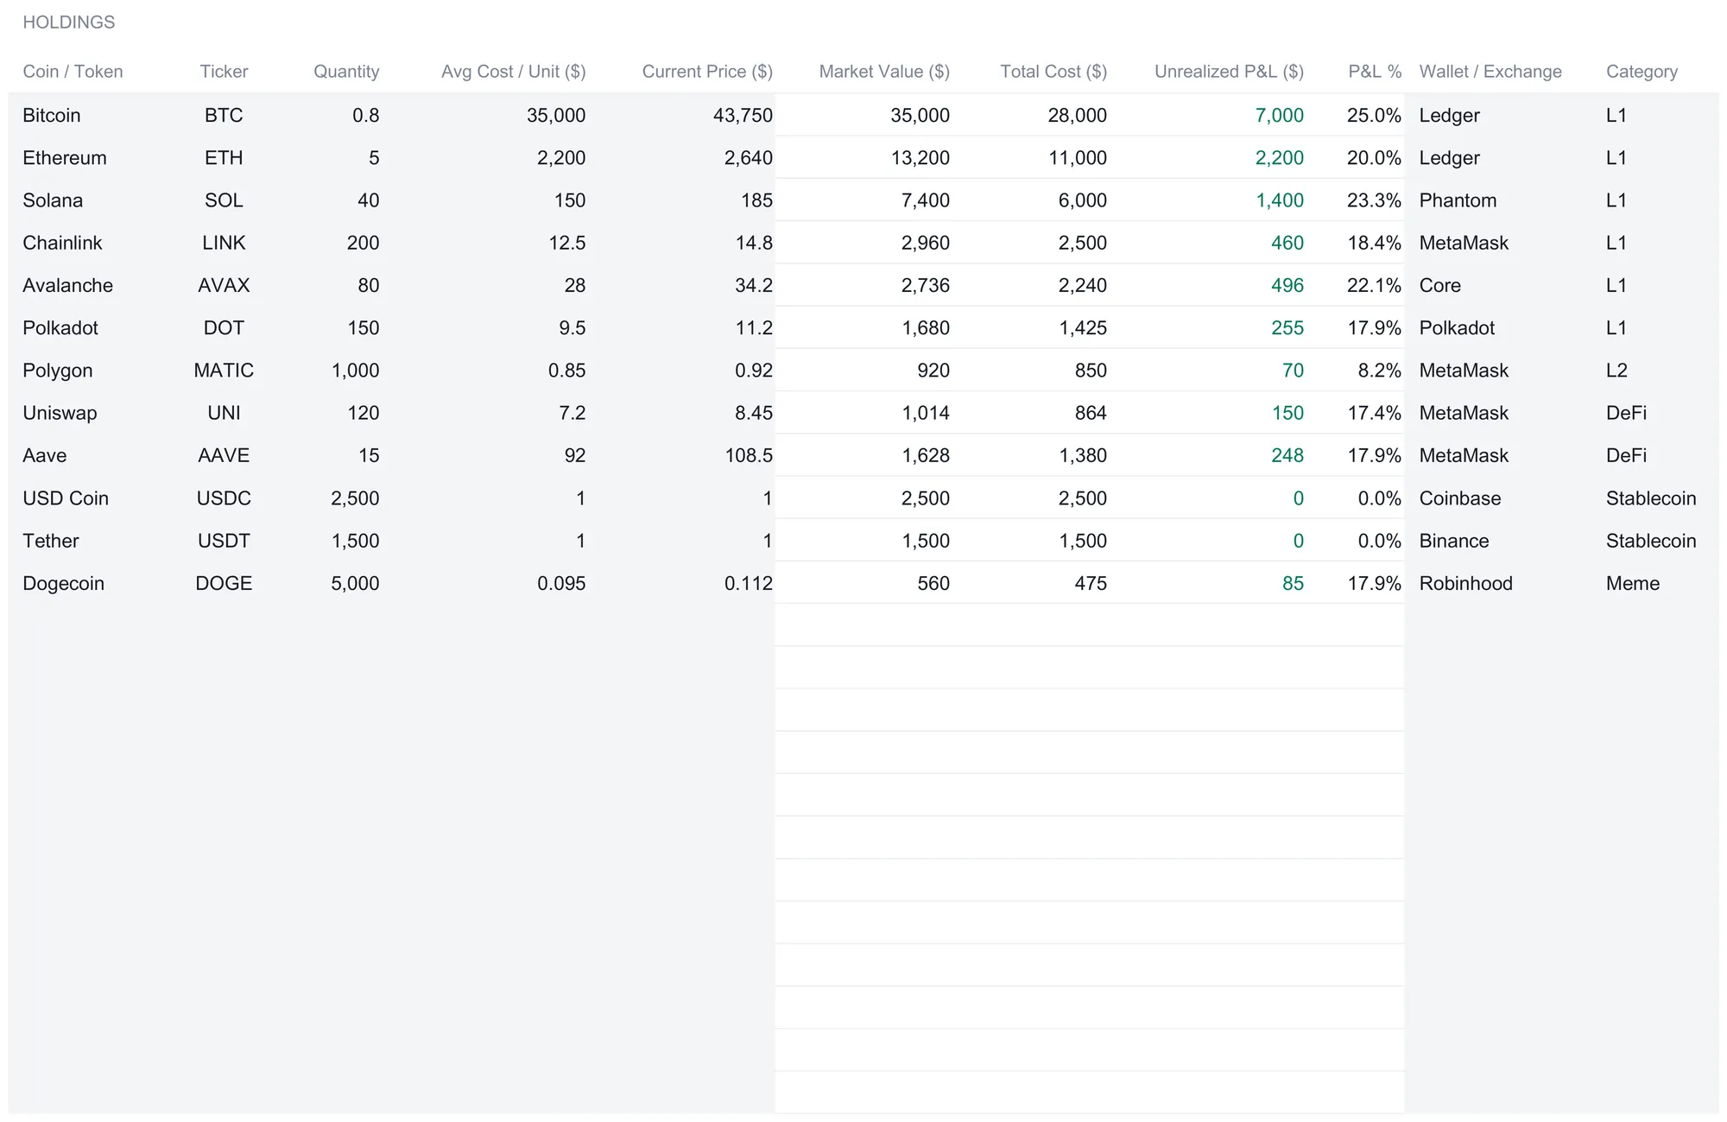
Task: Click the Current Price ($) header
Action: pos(707,72)
